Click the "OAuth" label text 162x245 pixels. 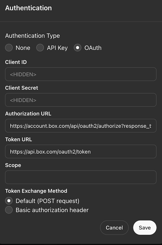point(93,48)
